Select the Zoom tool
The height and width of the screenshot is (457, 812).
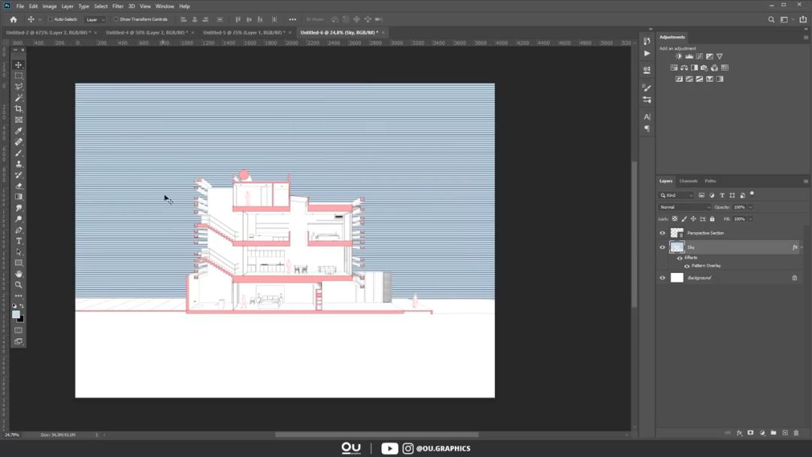pyautogui.click(x=19, y=285)
